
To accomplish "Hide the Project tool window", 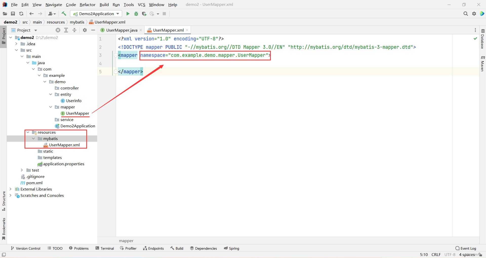I will coord(93,30).
